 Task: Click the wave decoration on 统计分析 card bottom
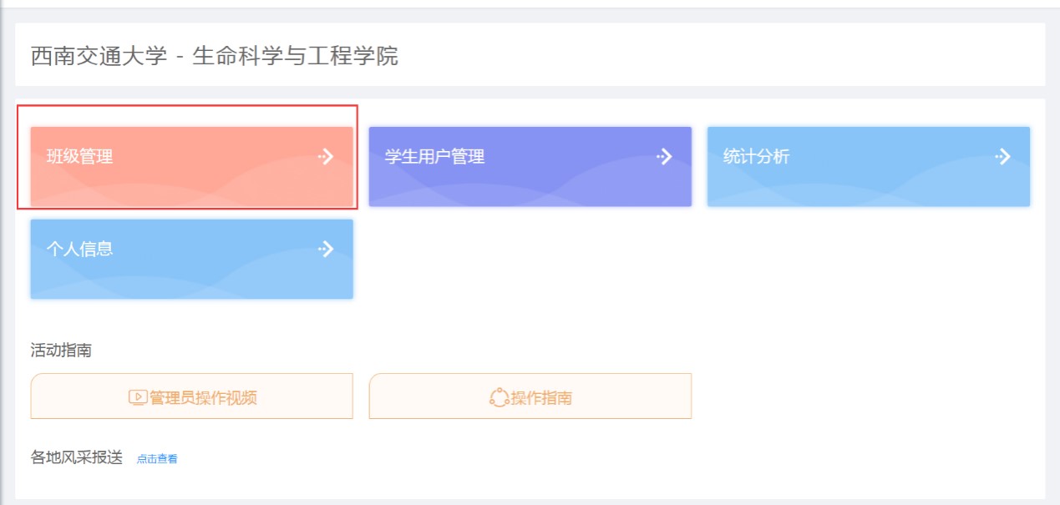pos(869,189)
